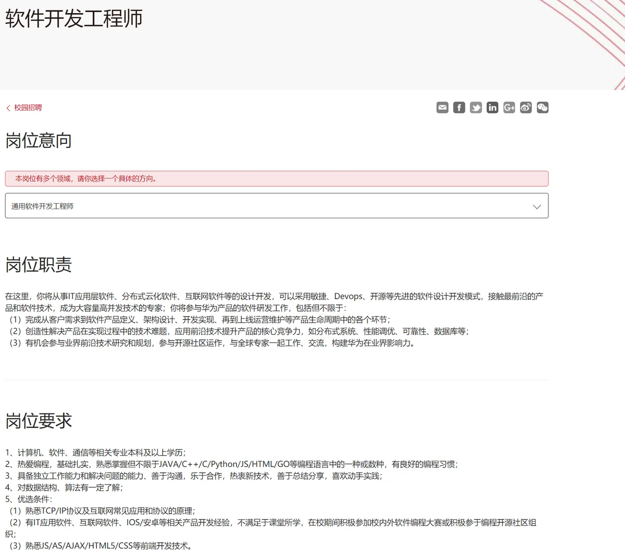This screenshot has width=625, height=554.
Task: Click requirement 2、热爱编程，基础扎实
Action: 232,464
